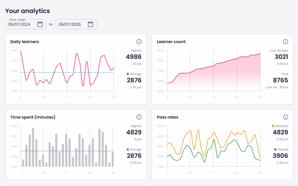Show info for Time spent chart
The width and height of the screenshot is (298, 186).
pos(139,117)
